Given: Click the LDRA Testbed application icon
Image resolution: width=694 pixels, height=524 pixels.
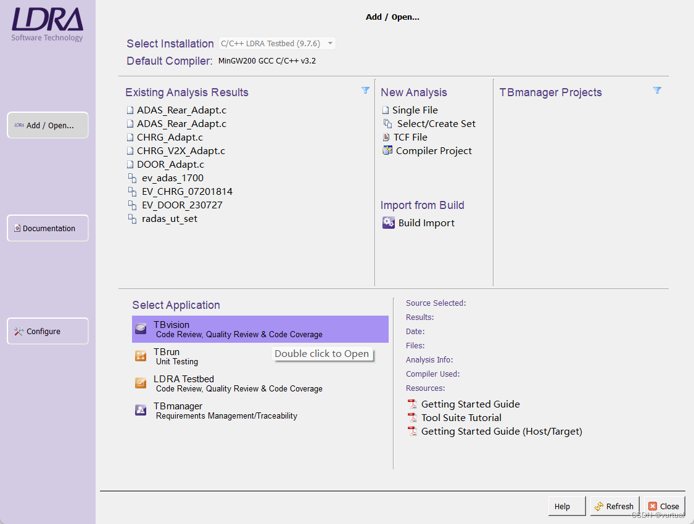Looking at the screenshot, I should [141, 383].
